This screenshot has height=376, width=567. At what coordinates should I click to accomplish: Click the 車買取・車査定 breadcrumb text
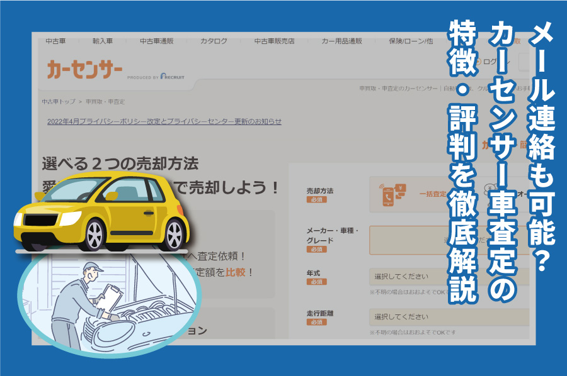click(x=105, y=102)
